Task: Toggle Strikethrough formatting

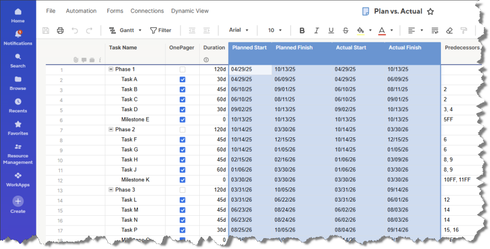Action: click(345, 31)
